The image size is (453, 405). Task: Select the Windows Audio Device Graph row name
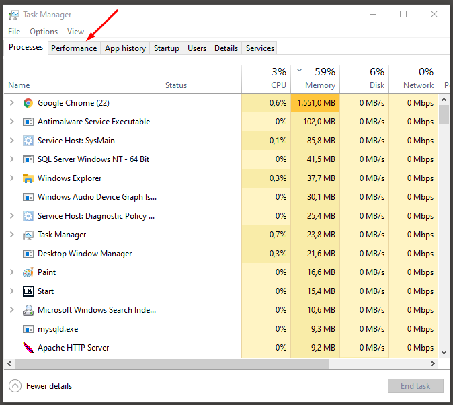click(x=97, y=197)
